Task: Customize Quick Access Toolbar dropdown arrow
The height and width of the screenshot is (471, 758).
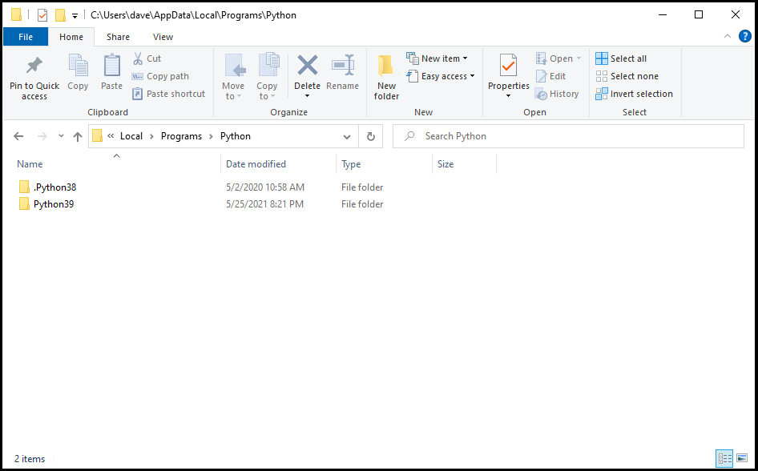Action: pos(75,15)
